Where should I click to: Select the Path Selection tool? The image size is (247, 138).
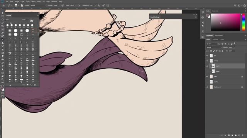pyautogui.click(x=3, y=69)
